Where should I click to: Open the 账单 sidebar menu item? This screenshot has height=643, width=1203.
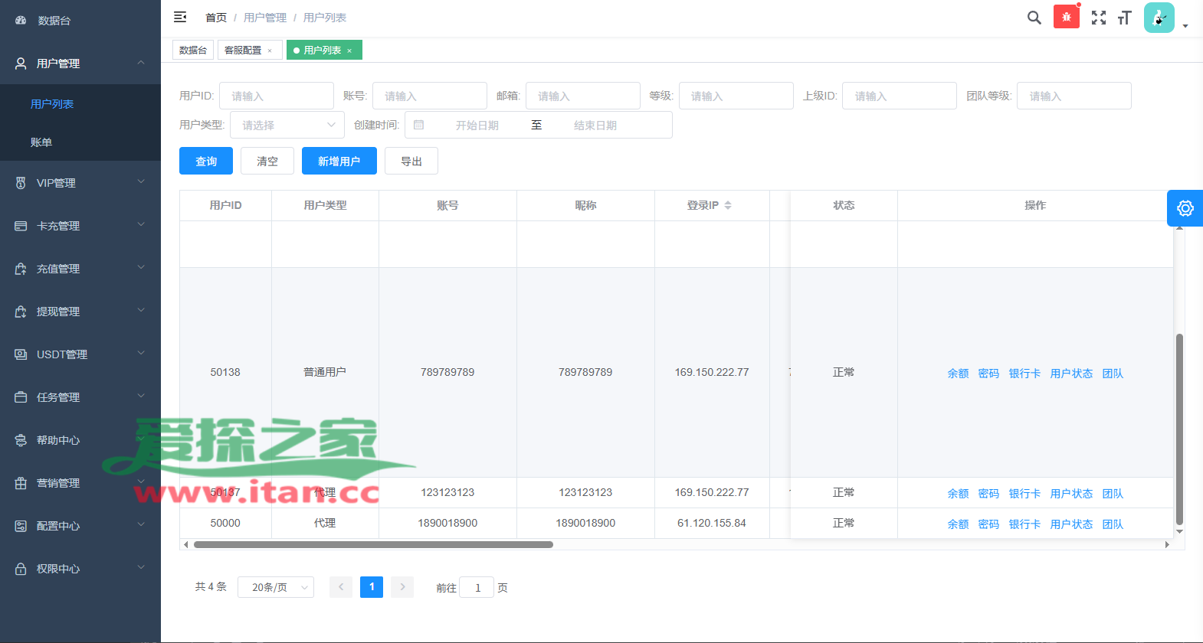coord(41,142)
